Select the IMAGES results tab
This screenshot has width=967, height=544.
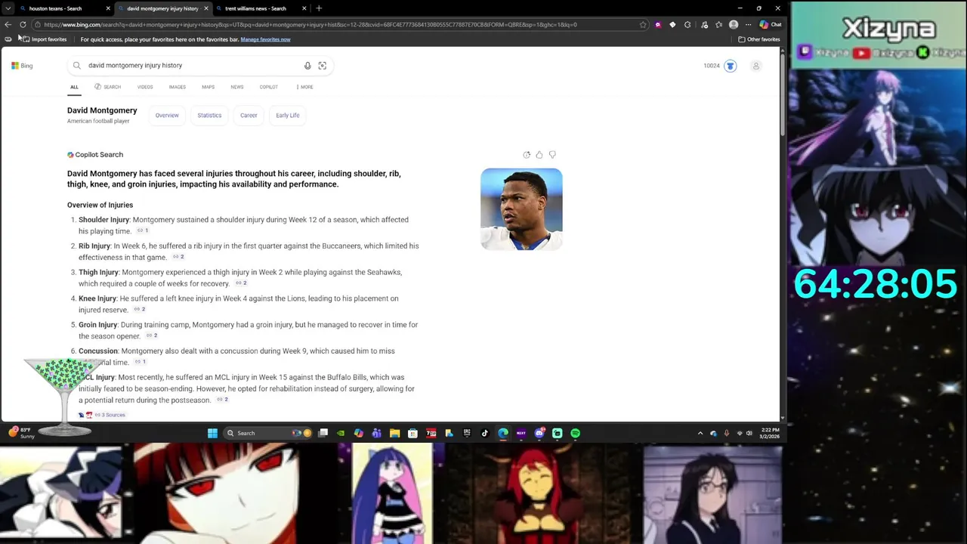pos(178,87)
